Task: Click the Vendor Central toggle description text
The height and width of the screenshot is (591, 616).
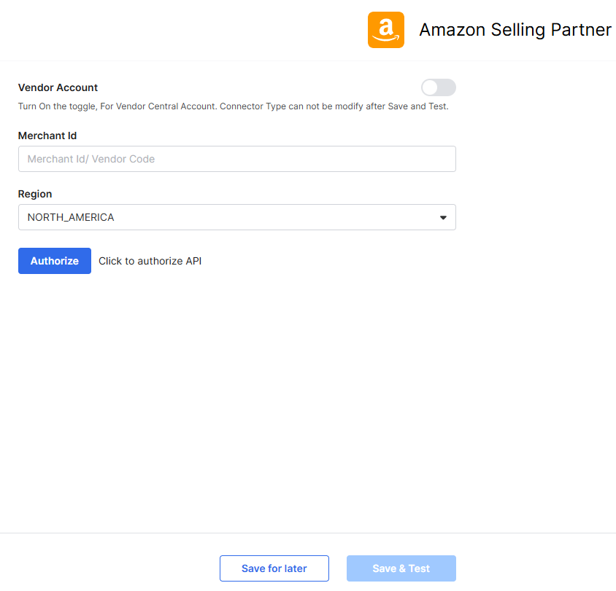Action: [x=233, y=106]
